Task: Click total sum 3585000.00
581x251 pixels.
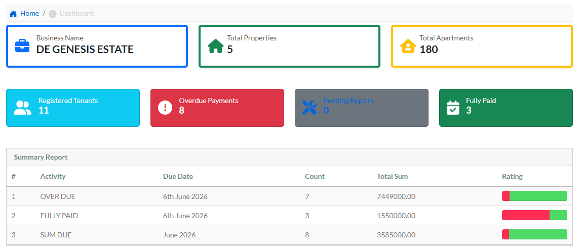Action: (396, 235)
